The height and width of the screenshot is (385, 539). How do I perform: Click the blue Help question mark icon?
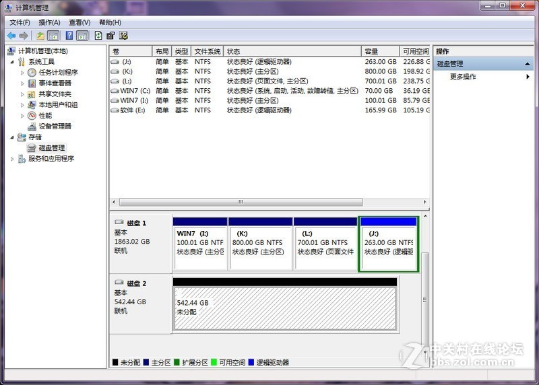pyautogui.click(x=68, y=36)
